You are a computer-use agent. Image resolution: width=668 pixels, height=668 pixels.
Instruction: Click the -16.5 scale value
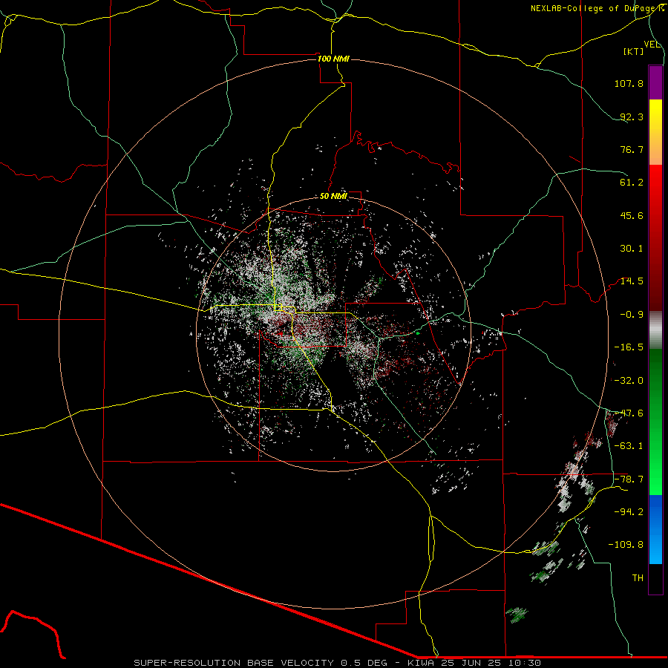629,347
